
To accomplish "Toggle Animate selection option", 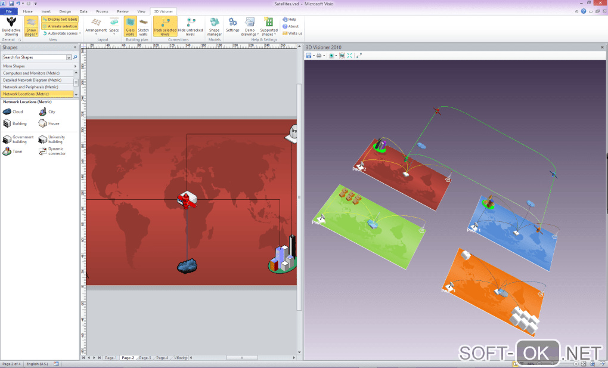I will [x=60, y=26].
